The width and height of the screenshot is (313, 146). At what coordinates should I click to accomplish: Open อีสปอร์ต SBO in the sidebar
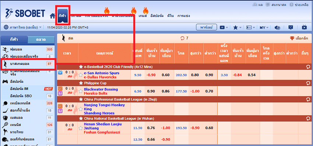27,96
